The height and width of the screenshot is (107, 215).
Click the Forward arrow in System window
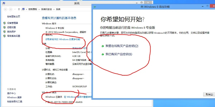point(10,9)
